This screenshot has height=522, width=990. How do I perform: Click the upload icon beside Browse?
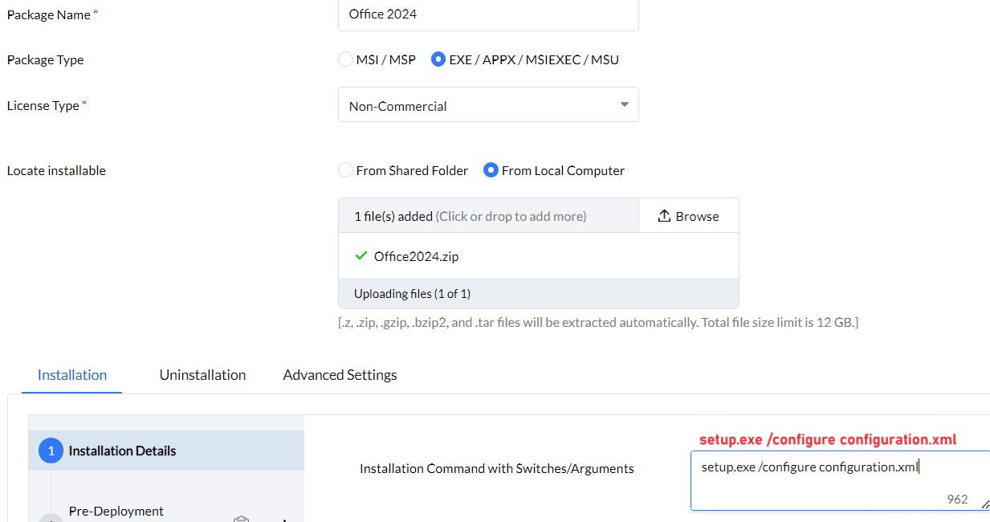tap(664, 216)
